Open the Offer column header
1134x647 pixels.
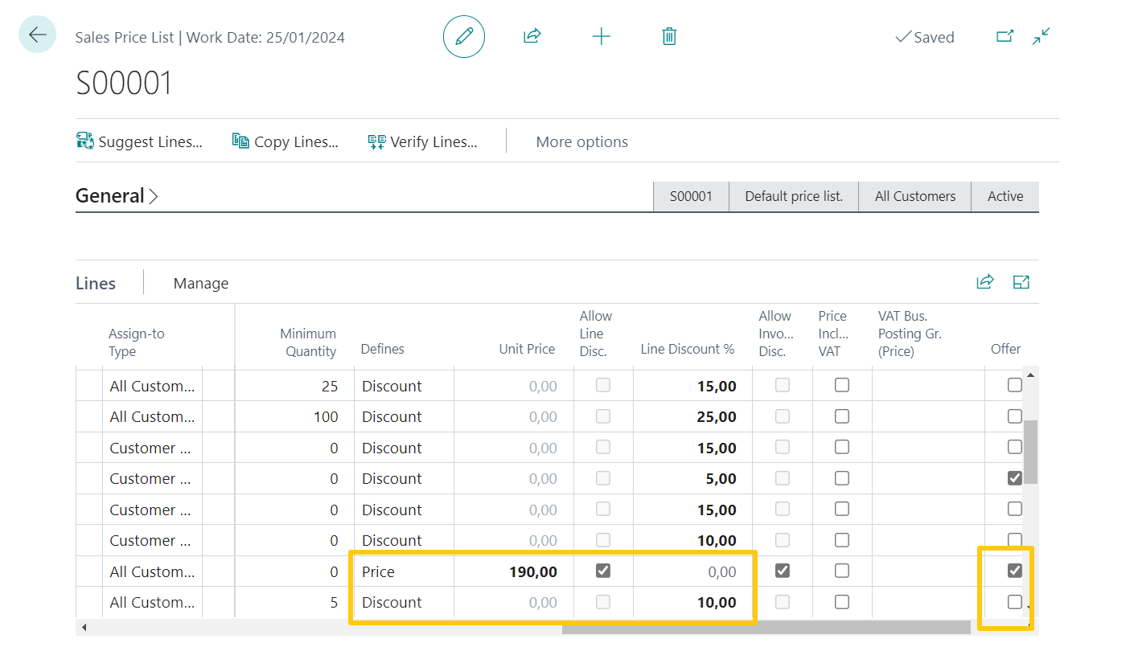1005,349
